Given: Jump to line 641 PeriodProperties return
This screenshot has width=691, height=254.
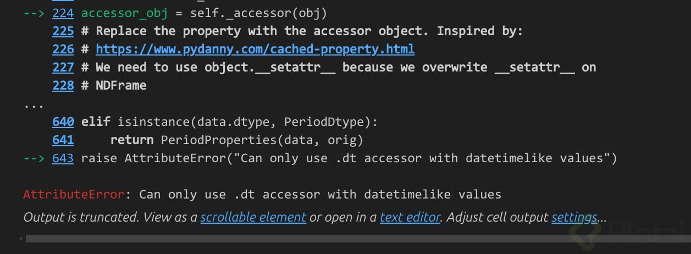Looking at the screenshot, I should tap(63, 140).
